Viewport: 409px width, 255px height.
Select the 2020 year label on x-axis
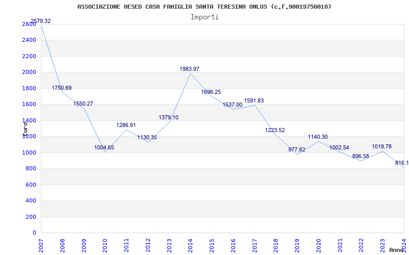319,245
